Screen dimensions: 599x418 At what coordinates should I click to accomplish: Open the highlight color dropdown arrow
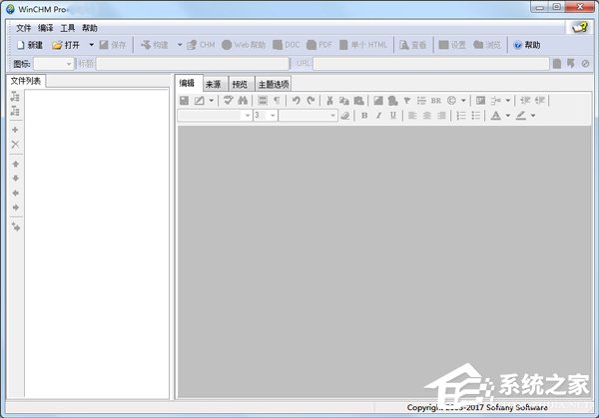point(533,116)
